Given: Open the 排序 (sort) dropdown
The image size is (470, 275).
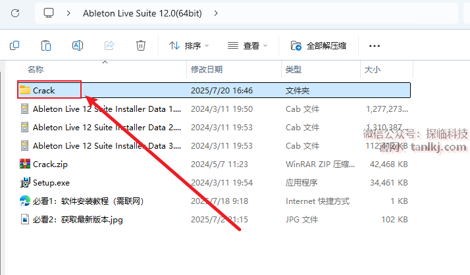Looking at the screenshot, I should pos(189,45).
